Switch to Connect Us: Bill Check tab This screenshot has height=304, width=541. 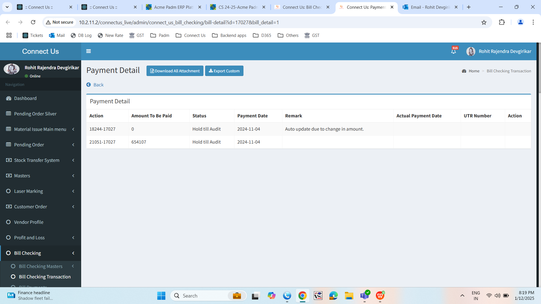pyautogui.click(x=302, y=7)
